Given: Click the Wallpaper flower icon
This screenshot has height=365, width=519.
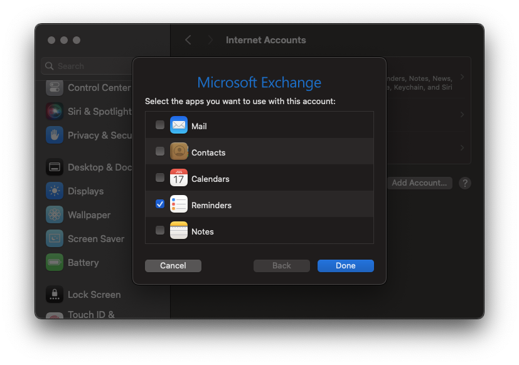Looking at the screenshot, I should pyautogui.click(x=55, y=214).
